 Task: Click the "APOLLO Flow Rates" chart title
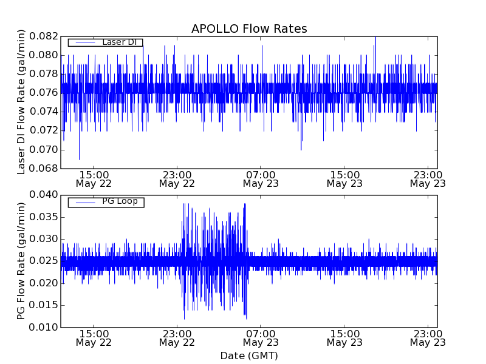[249, 29]
